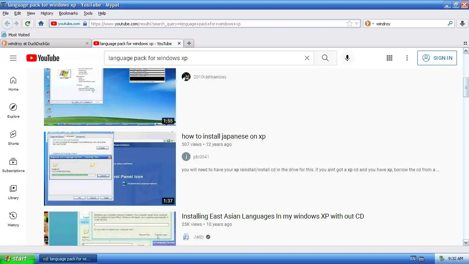The width and height of the screenshot is (469, 264).
Task: Open 'how to install japanese on xp' title
Action: [224, 136]
